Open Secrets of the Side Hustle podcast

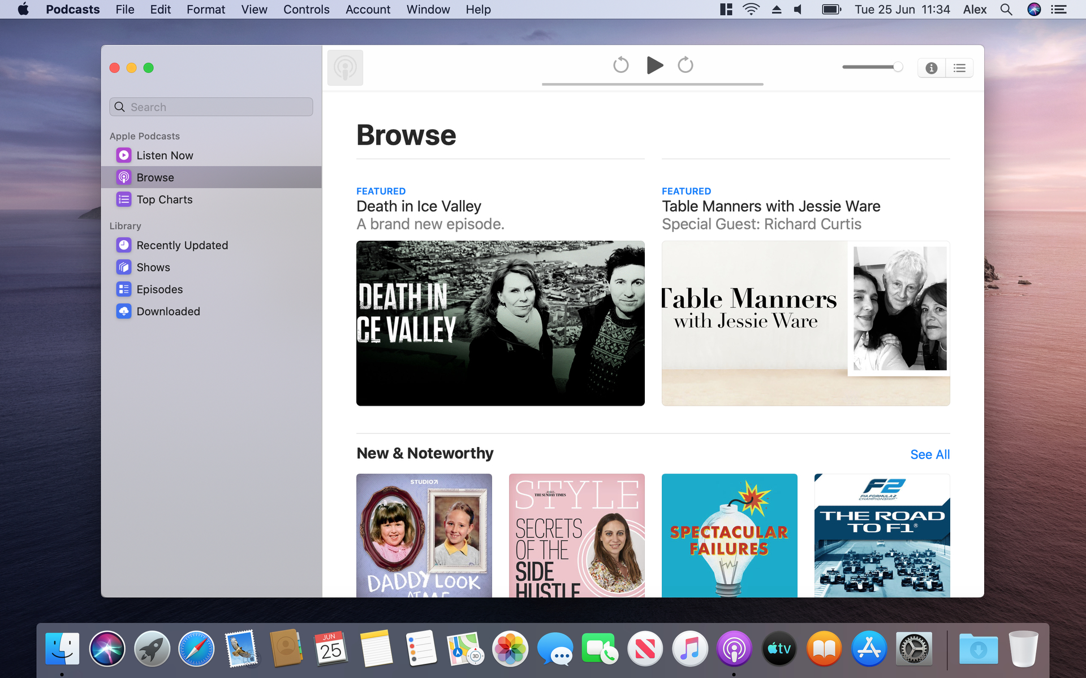(x=577, y=536)
